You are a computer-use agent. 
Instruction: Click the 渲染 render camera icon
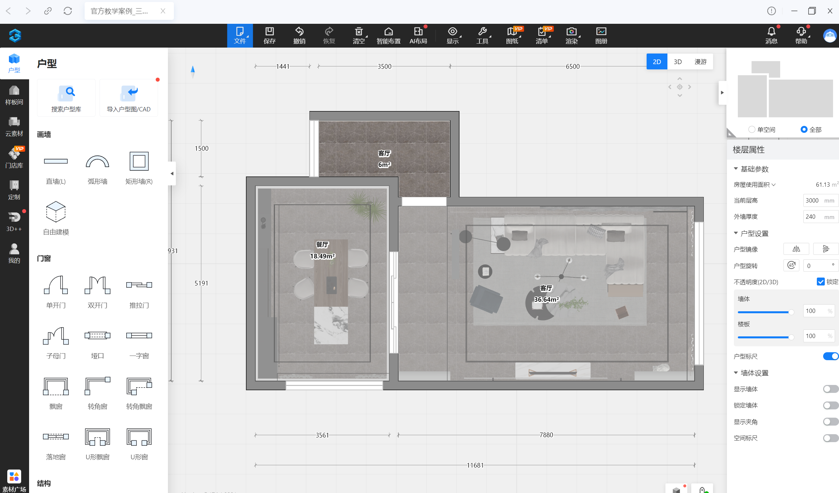pos(571,32)
